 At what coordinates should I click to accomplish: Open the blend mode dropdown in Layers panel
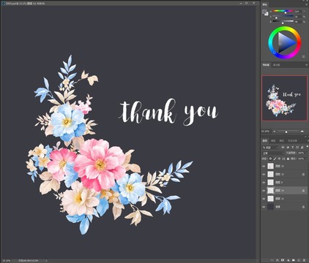point(273,153)
